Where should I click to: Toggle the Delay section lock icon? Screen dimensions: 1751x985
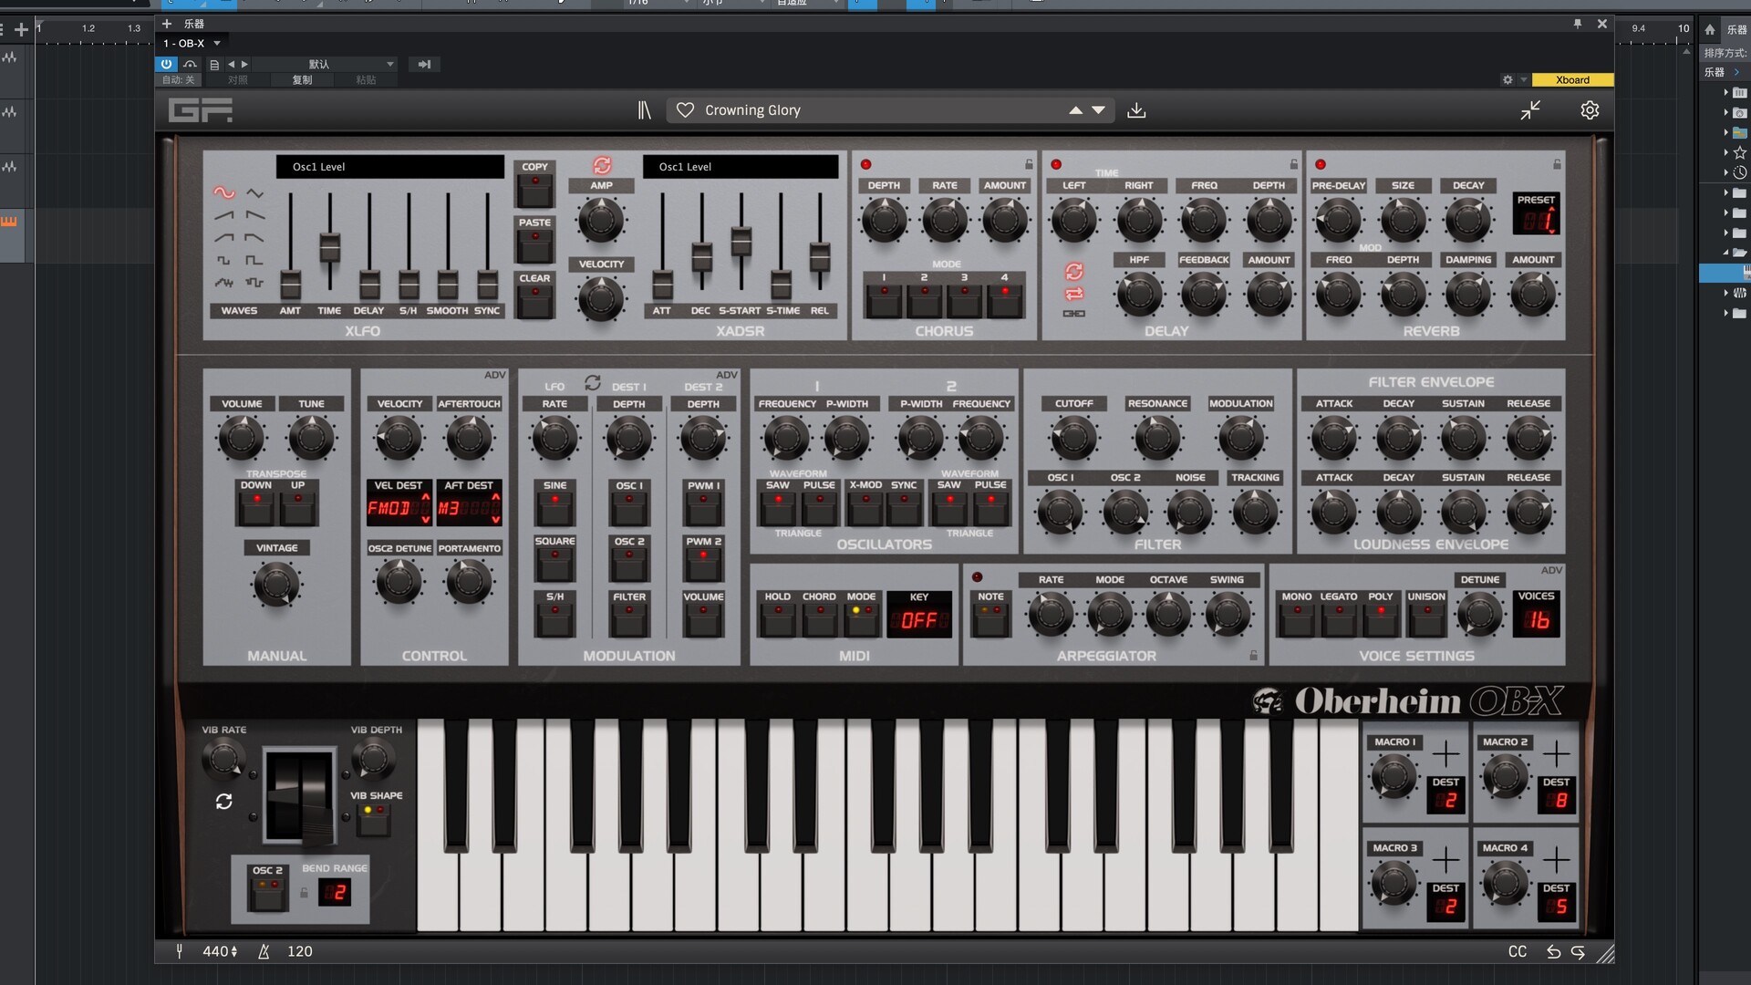click(1293, 164)
